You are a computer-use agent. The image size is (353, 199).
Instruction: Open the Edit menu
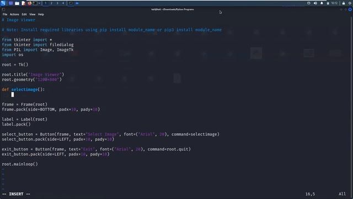tap(24, 14)
